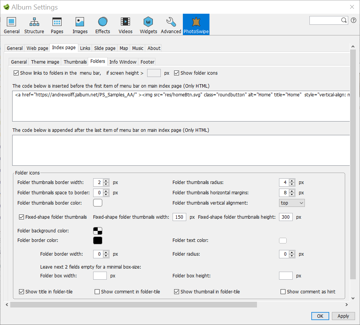Click the Folder box width field
Image resolution: width=360 pixels, height=325 pixels.
point(100,275)
